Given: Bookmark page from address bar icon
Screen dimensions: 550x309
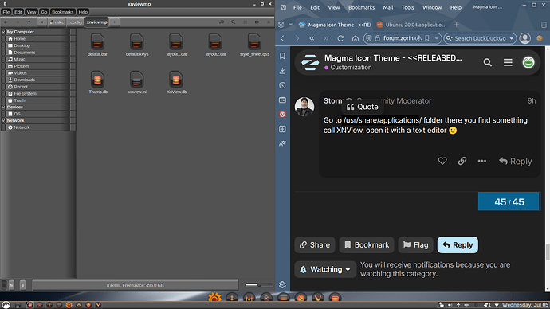Looking at the screenshot, I should click(427, 38).
